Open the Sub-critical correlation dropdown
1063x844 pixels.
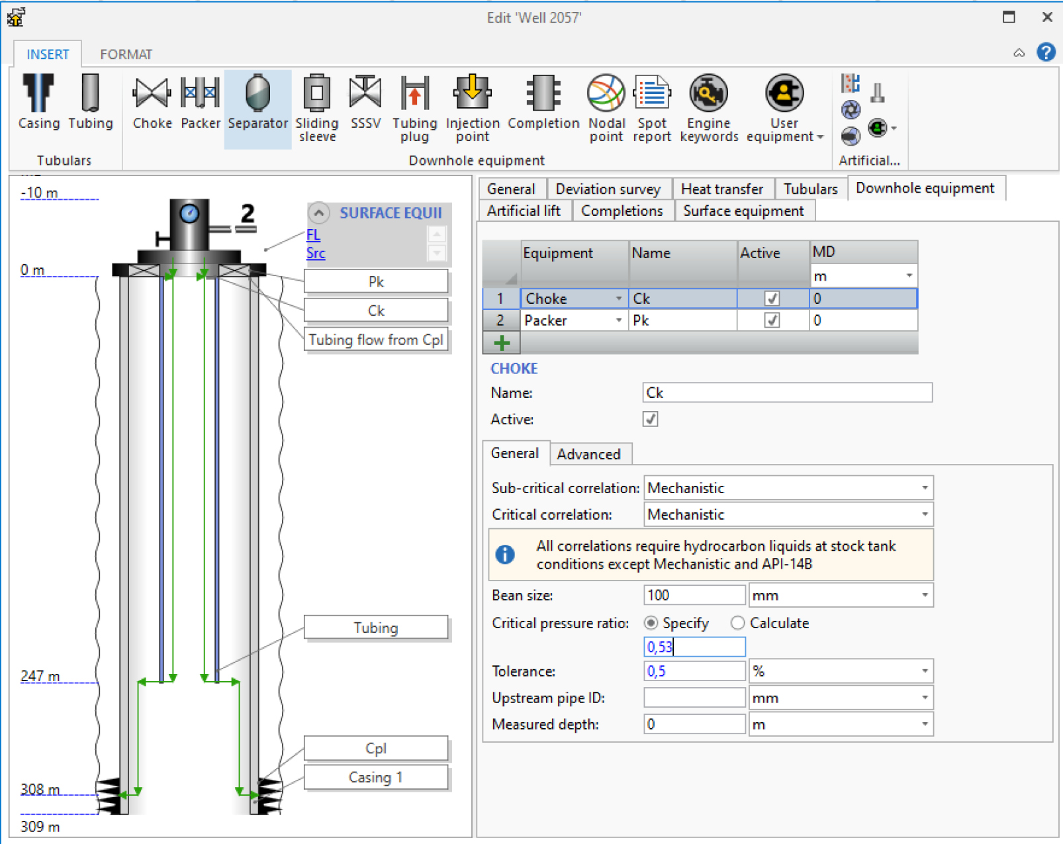[x=925, y=489]
